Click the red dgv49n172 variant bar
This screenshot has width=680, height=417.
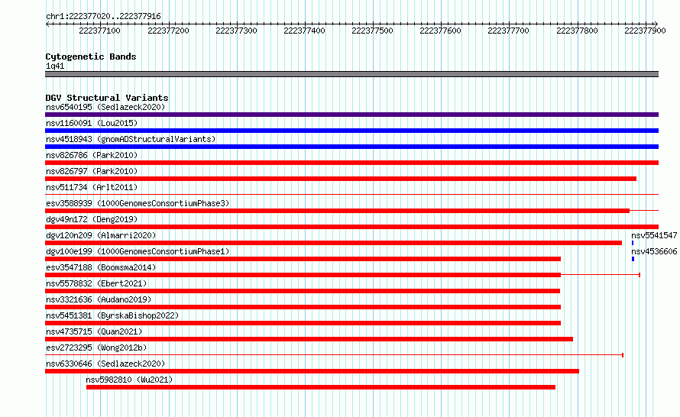351,227
